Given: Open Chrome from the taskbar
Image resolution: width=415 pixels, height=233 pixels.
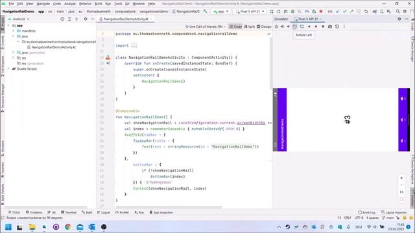Looking at the screenshot, I should 67,227.
